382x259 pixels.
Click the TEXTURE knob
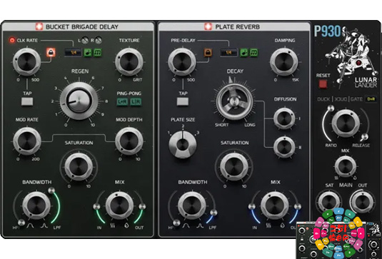pos(129,62)
